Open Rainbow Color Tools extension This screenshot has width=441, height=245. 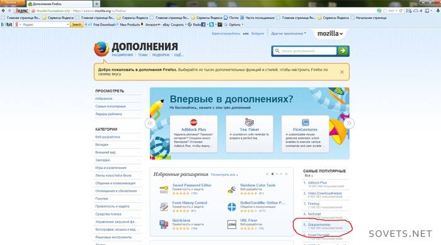tap(258, 185)
